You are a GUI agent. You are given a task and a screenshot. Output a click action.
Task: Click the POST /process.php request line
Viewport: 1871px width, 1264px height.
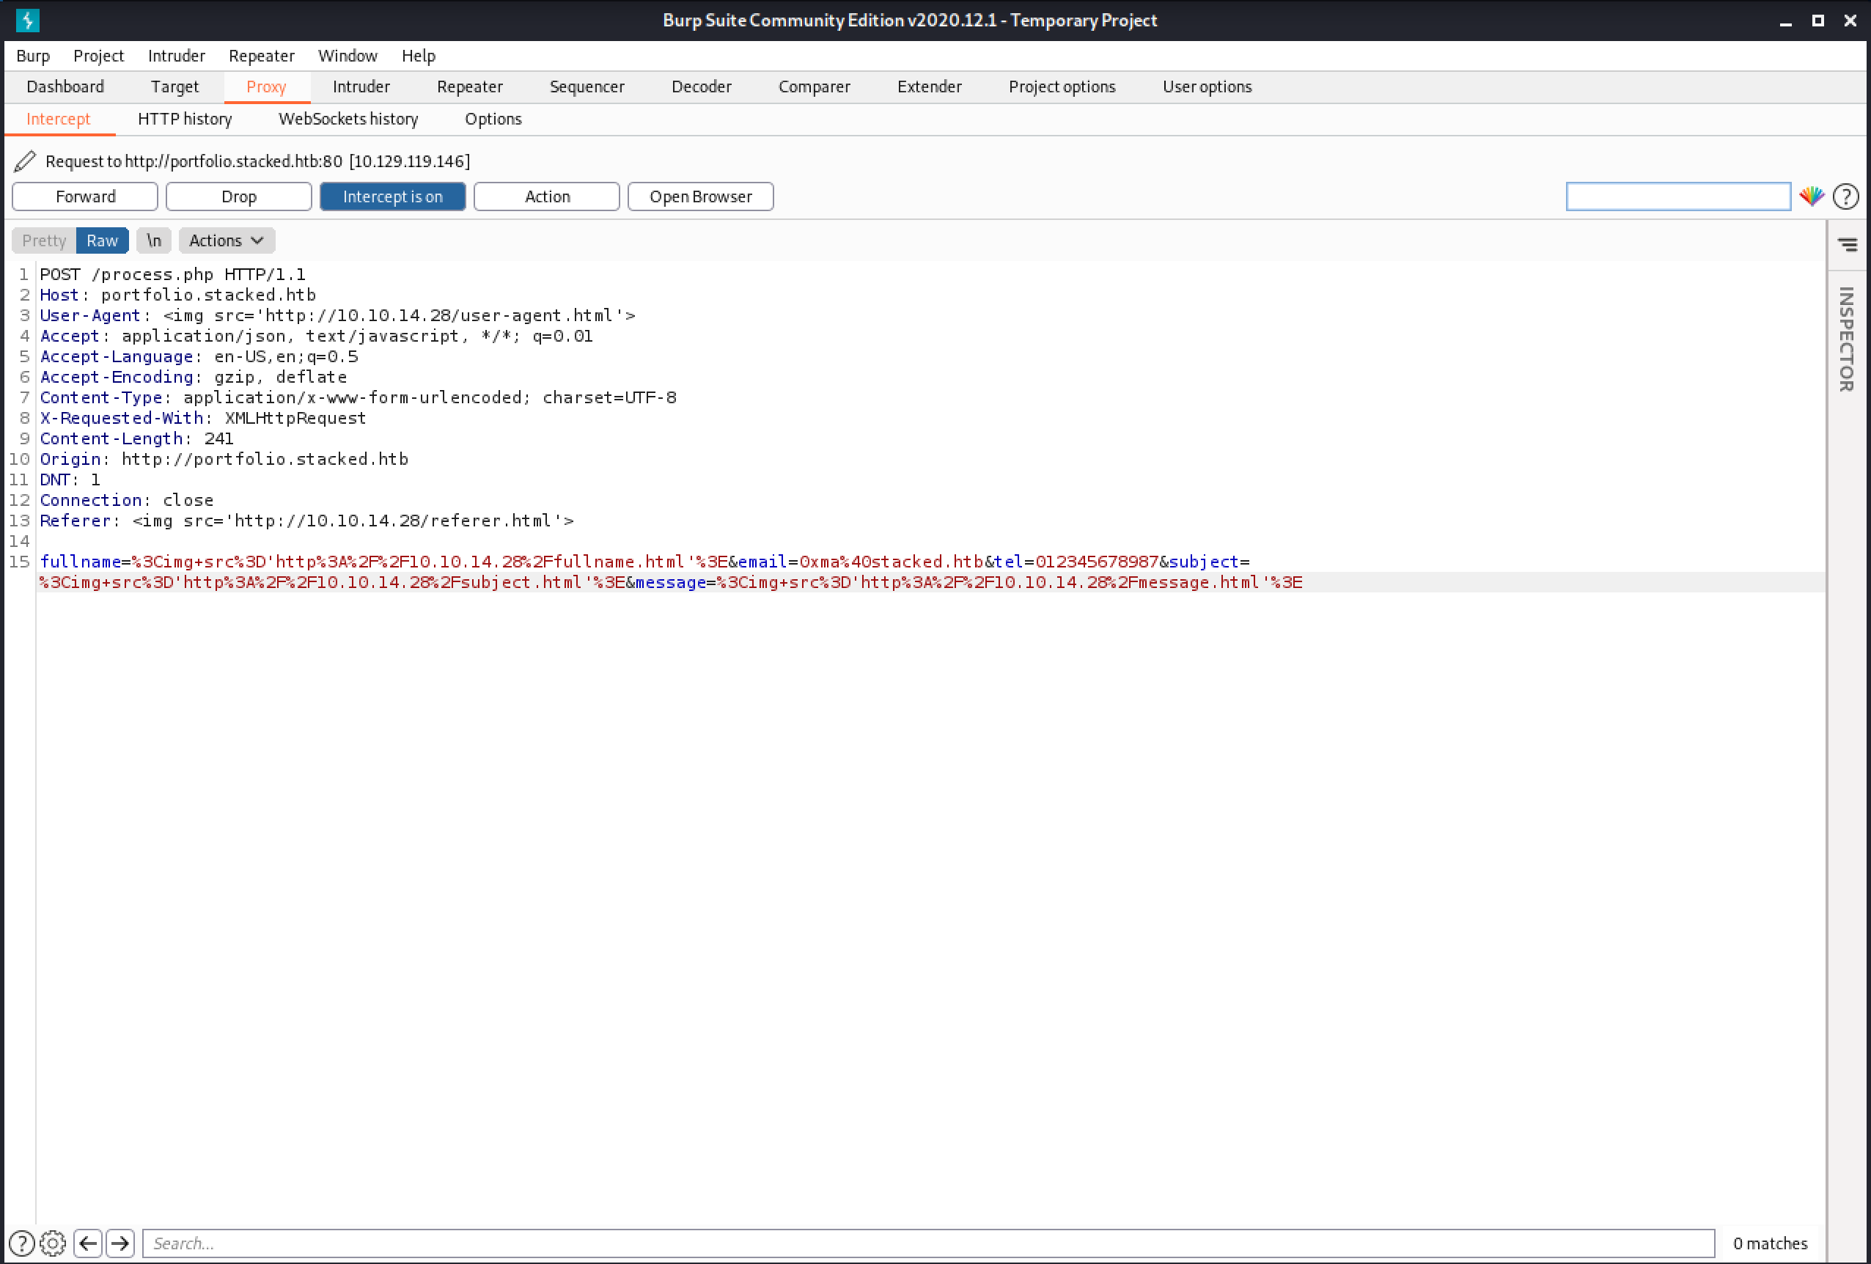coord(173,274)
